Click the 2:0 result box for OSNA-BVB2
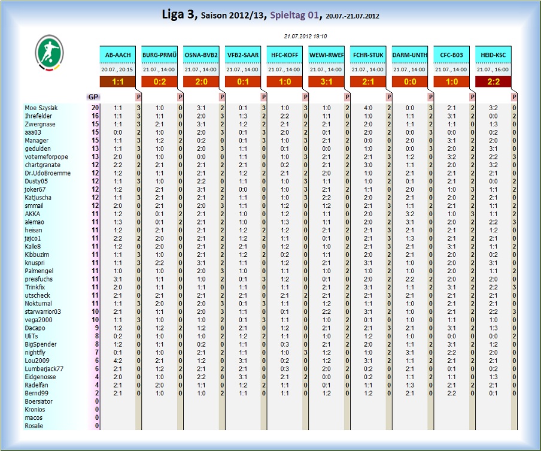Viewport: 541px width, 451px height. pos(201,82)
